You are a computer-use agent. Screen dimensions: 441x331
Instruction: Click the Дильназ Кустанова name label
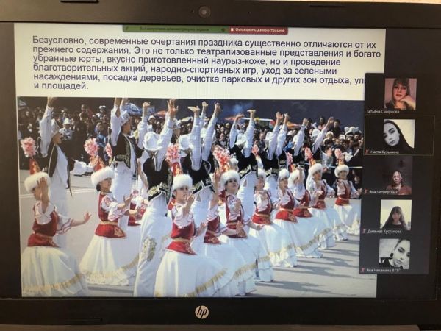tap(387, 232)
